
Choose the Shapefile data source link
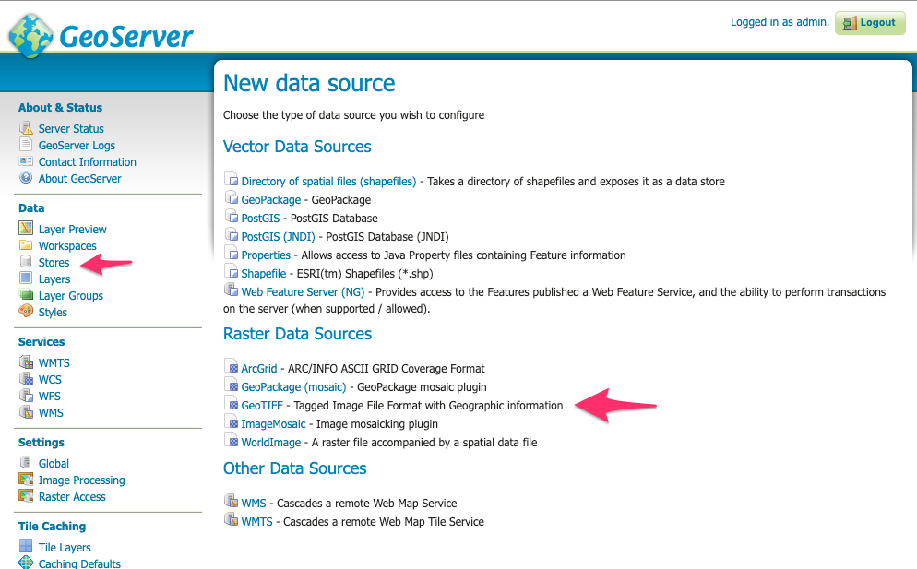(x=264, y=273)
